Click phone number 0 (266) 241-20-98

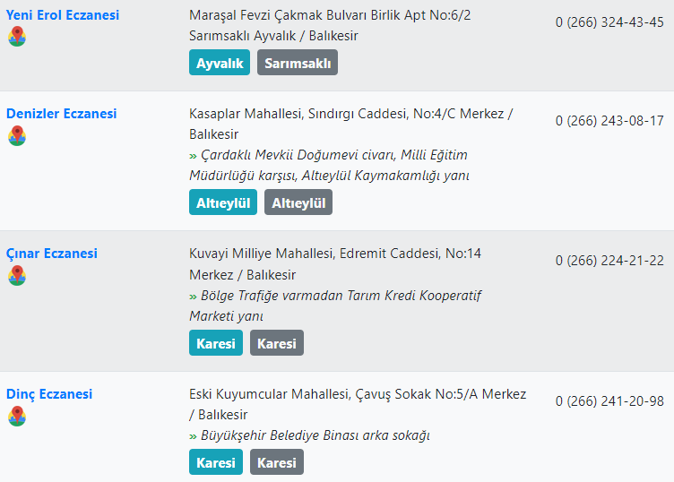tap(609, 401)
